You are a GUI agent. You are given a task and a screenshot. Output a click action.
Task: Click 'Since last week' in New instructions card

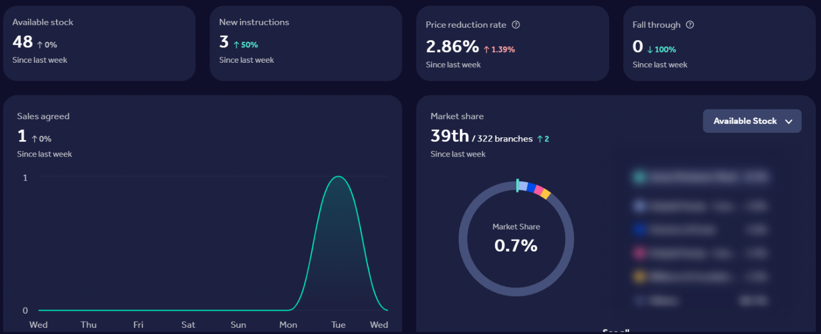click(246, 60)
